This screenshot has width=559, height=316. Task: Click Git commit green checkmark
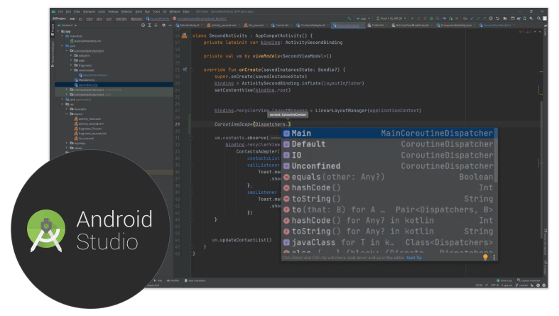478,18
